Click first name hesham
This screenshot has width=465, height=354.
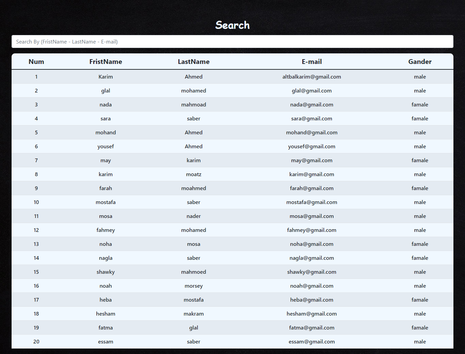(106, 314)
